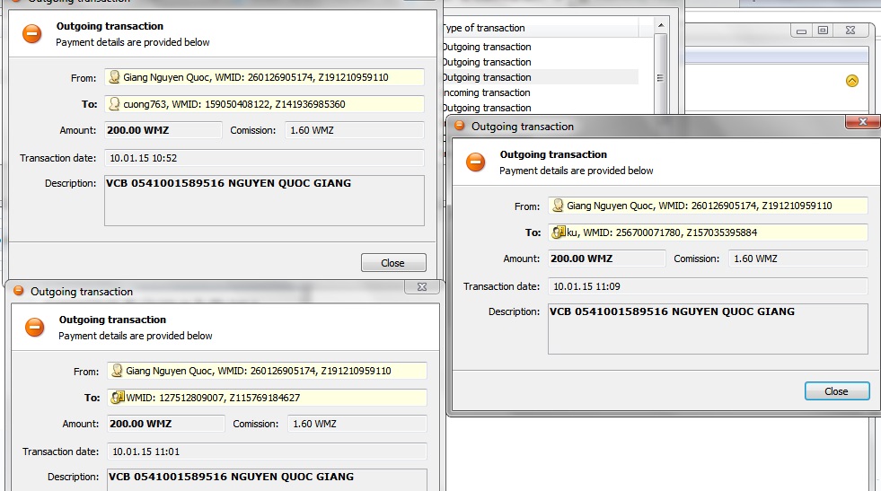Click Description box in the ku dialog
Screen dimensions: 881x491
pos(708,329)
